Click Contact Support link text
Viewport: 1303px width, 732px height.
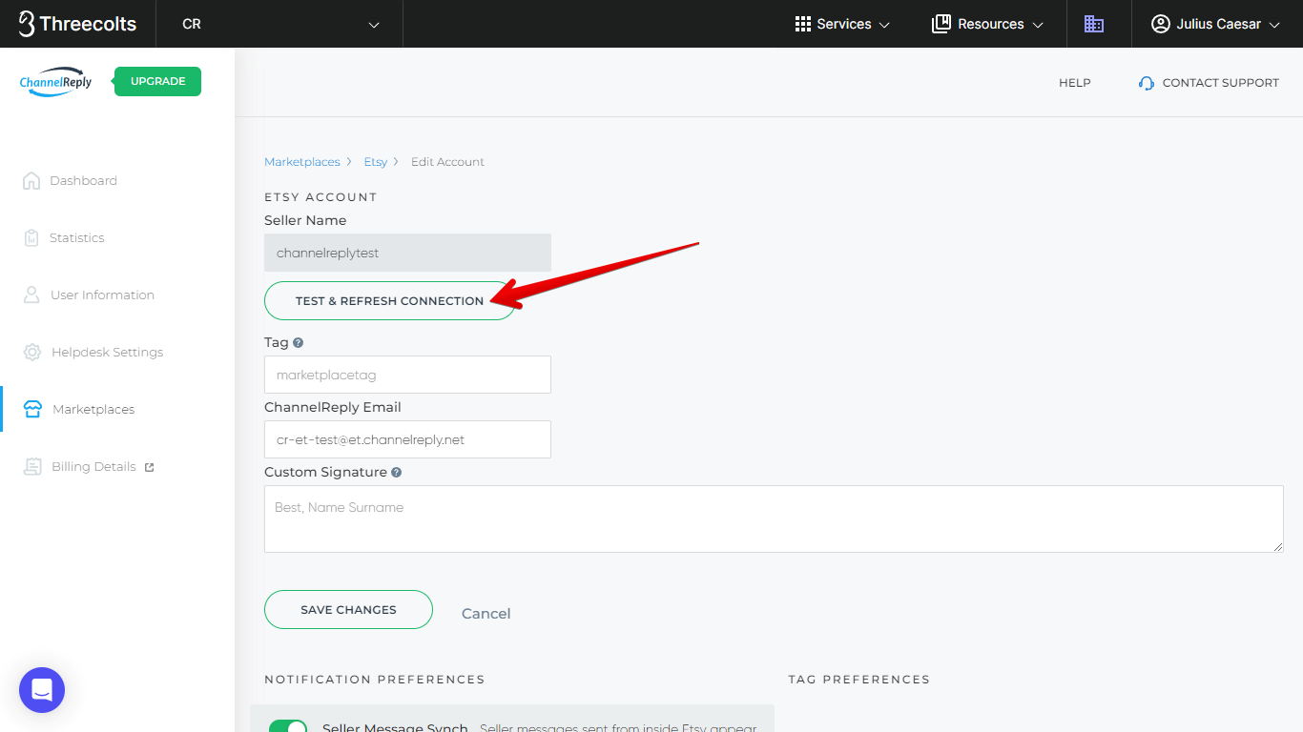(1220, 83)
